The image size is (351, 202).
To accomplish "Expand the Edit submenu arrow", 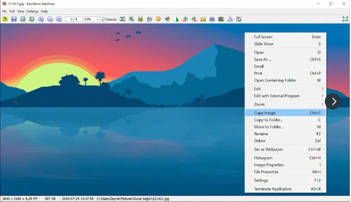I will click(322, 89).
